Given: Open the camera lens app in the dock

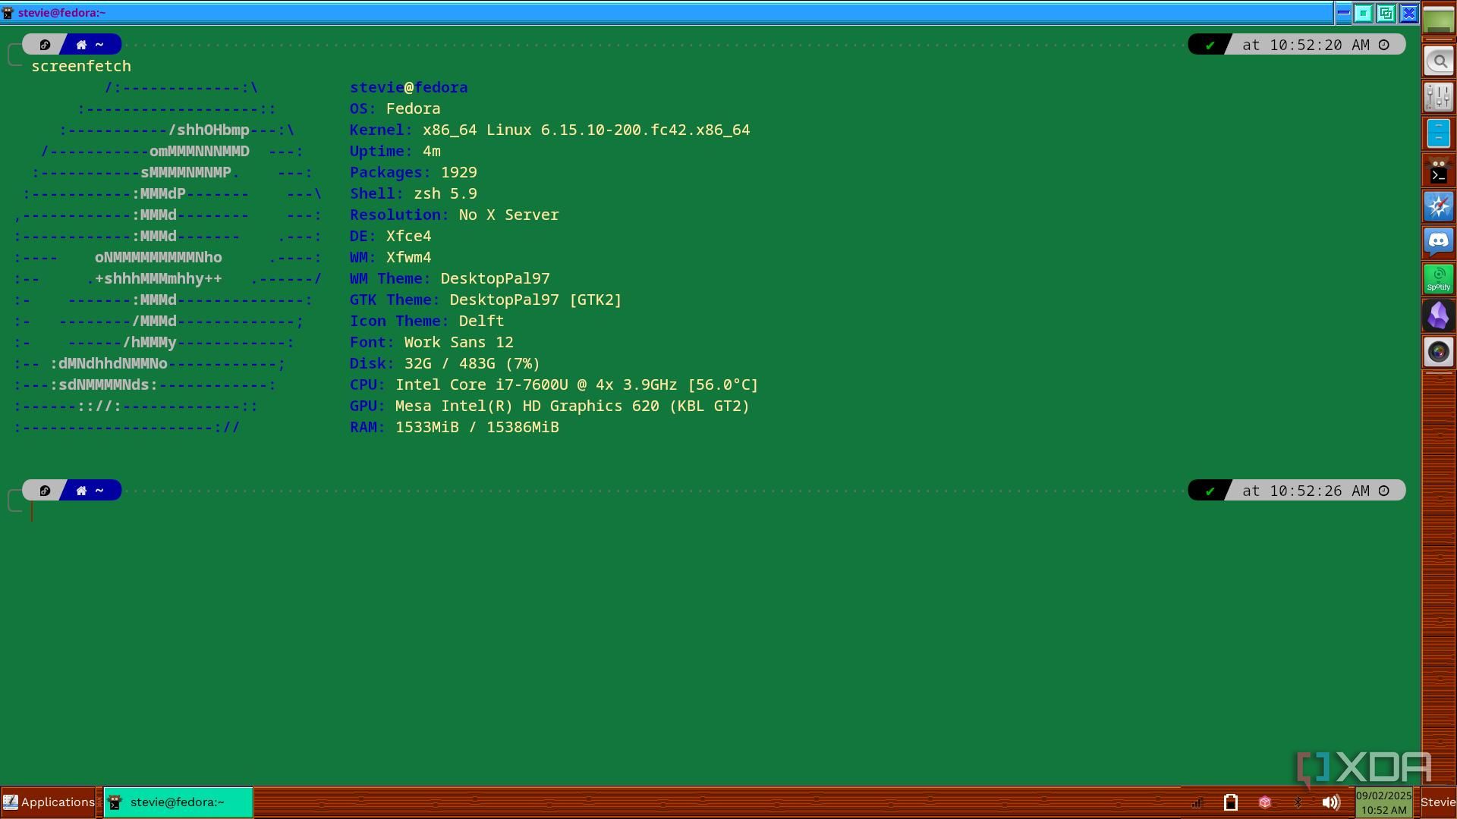Looking at the screenshot, I should (1439, 352).
